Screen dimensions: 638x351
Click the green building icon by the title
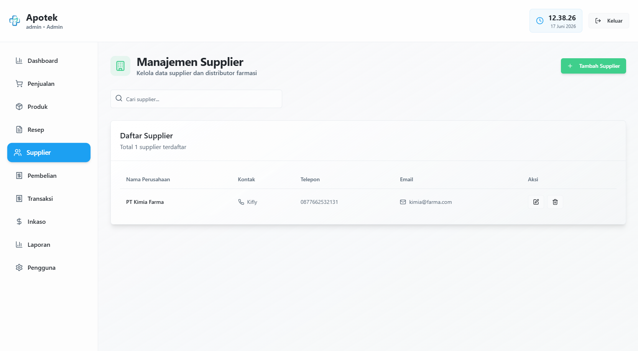(x=120, y=66)
